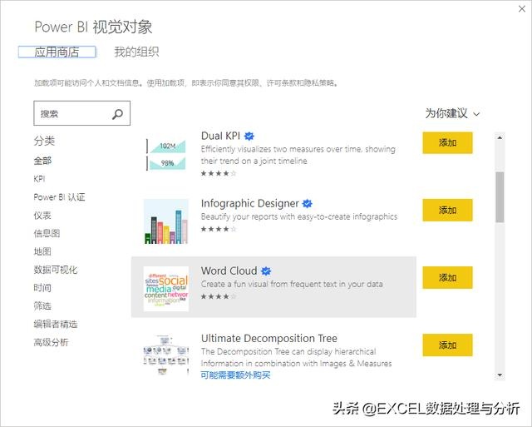
Task: Click the scrollbar down arrow
Action: (500, 375)
